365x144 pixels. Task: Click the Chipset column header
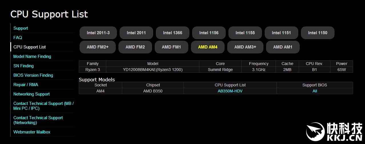153,85
